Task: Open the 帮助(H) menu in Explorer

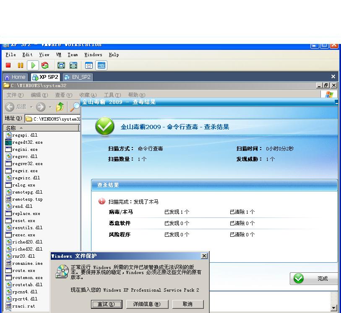Action: pyautogui.click(x=137, y=95)
